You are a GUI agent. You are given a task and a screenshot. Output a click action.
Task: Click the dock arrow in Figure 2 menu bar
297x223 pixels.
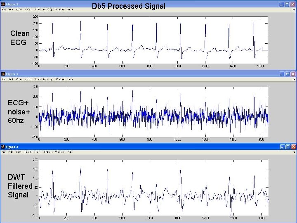coord(294,79)
